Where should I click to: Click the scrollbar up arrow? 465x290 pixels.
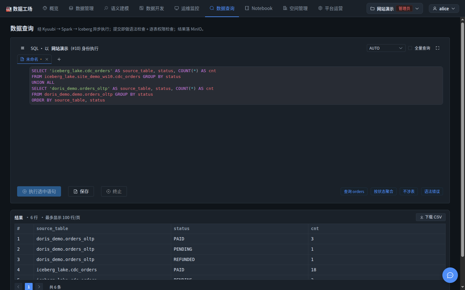[x=462, y=19]
